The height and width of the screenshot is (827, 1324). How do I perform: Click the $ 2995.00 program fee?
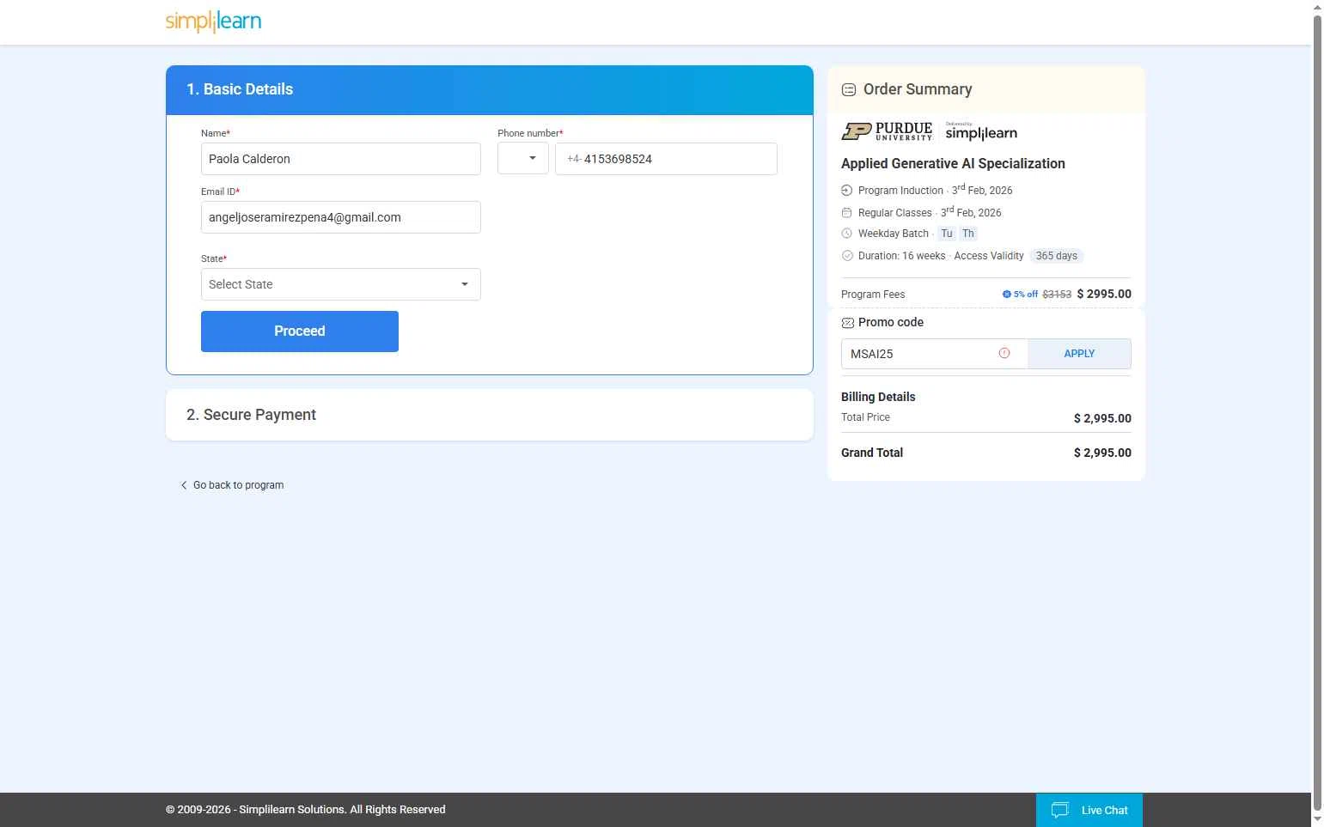[x=1104, y=294]
